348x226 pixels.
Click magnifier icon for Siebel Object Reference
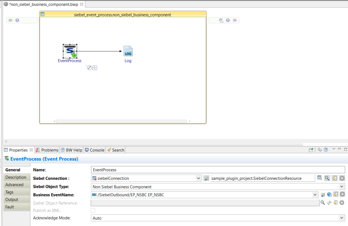(323, 202)
